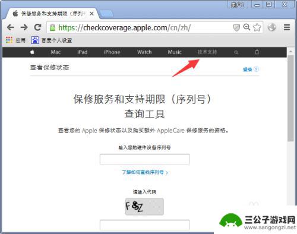Bookmark this page with the star icon
Viewport: 297px width, 234px height.
pyautogui.click(x=257, y=27)
